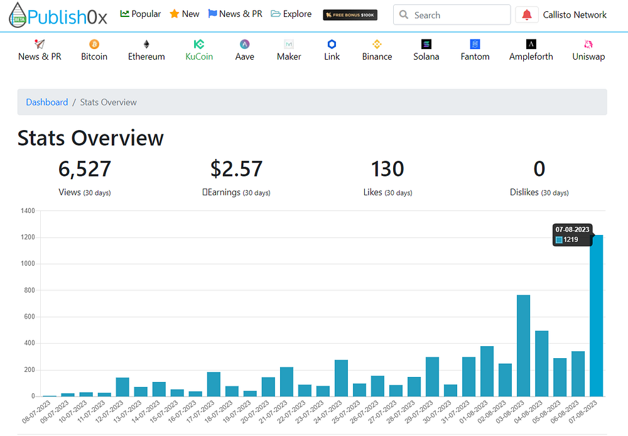This screenshot has width=628, height=436.
Task: Click the 1219 tooltip value
Action: click(x=570, y=239)
